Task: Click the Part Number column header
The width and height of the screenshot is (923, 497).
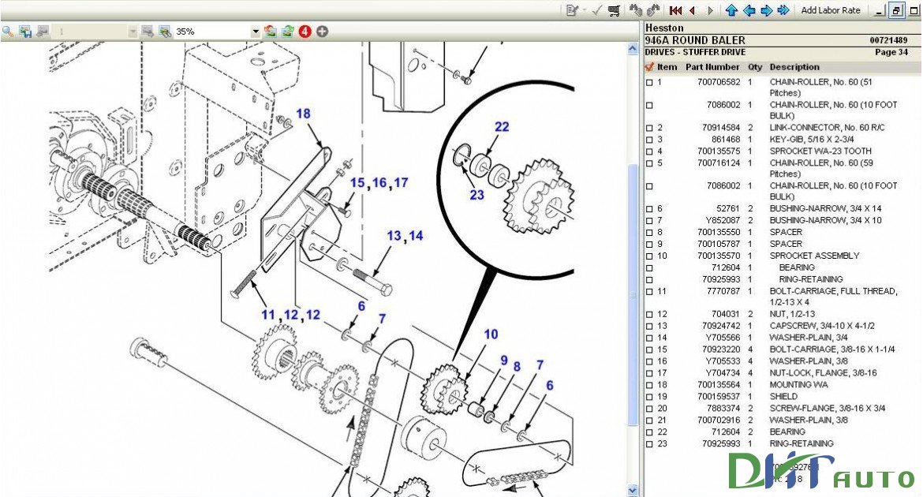Action: [712, 67]
